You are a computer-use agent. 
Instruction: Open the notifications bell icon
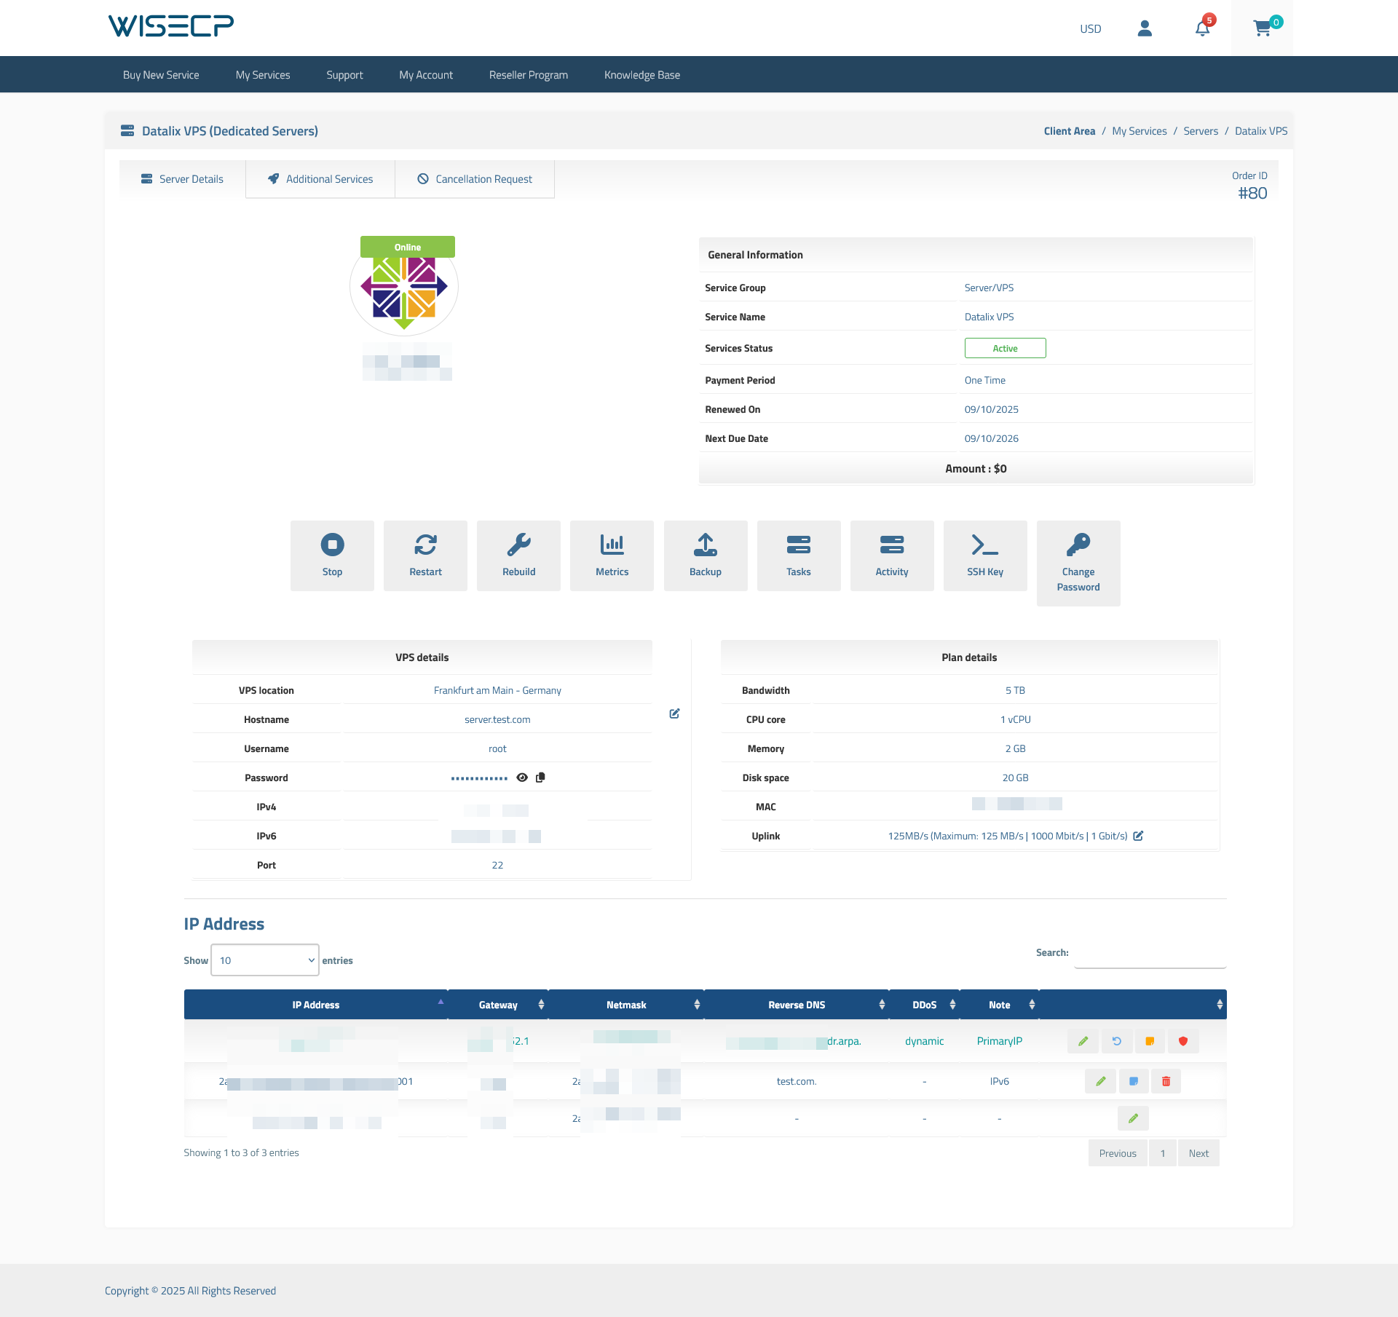point(1202,28)
